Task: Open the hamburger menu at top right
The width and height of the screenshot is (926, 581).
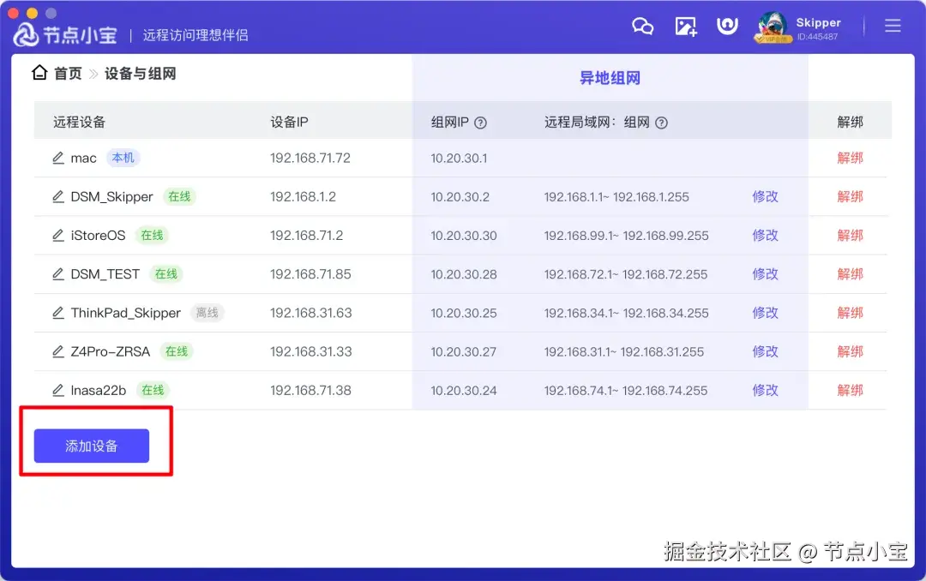Action: pyautogui.click(x=893, y=26)
